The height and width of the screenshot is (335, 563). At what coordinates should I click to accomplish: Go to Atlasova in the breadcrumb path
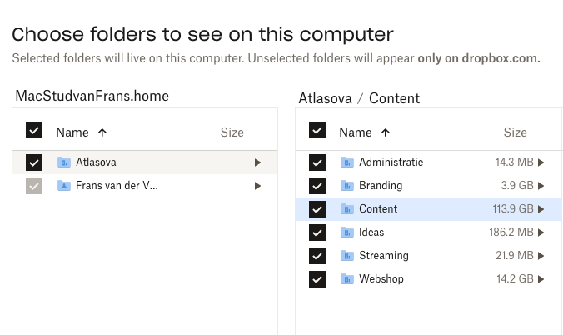coord(325,98)
